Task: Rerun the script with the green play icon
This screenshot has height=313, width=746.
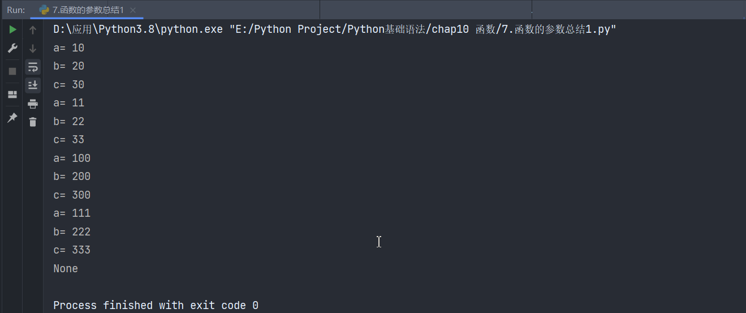Action: pos(12,29)
